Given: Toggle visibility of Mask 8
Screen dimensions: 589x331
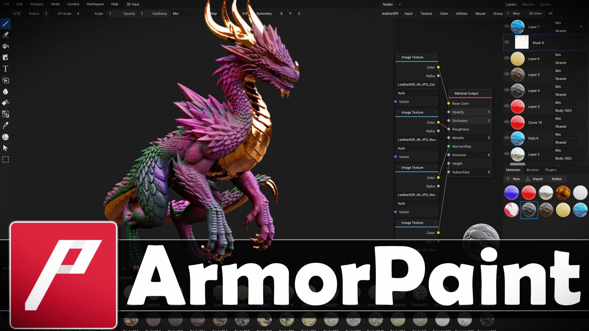Looking at the screenshot, I should point(507,42).
